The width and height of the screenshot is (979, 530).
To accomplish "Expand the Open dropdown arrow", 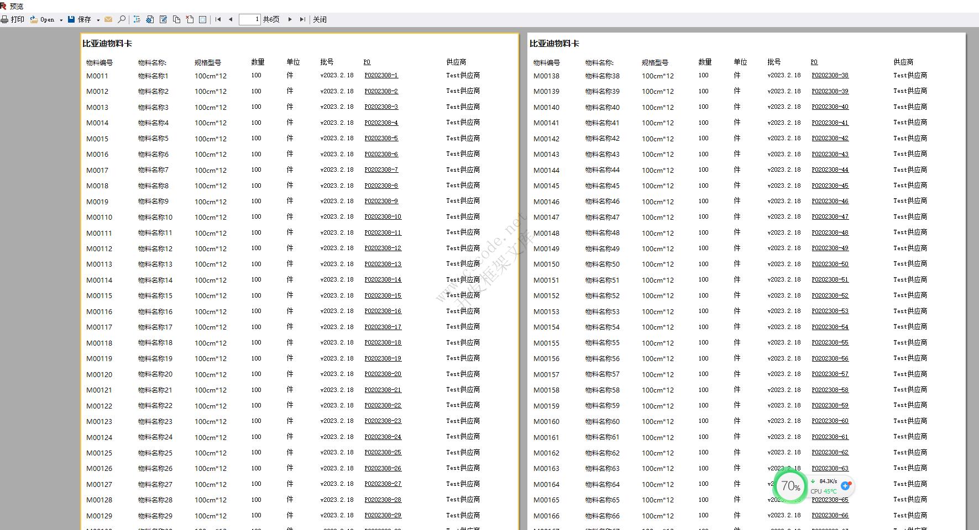I will 61,20.
